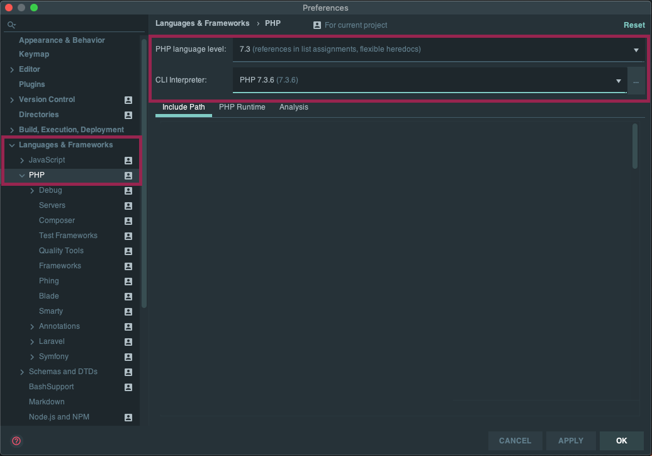The image size is (652, 456).
Task: Click the CLI Interpreter browse ellipsis button
Action: tap(636, 81)
